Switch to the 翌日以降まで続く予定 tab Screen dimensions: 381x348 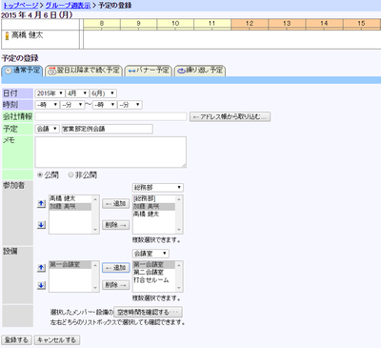pyautogui.click(x=84, y=71)
